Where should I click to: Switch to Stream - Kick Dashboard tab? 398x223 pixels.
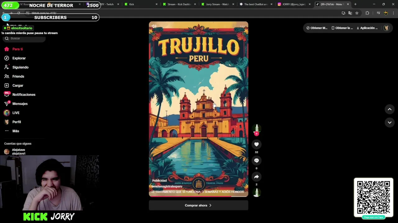(179, 4)
